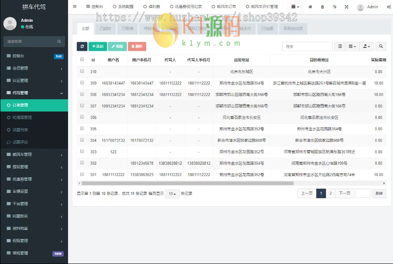Check the box for order Id 310
Screen dimensions: 393x264
click(x=82, y=71)
